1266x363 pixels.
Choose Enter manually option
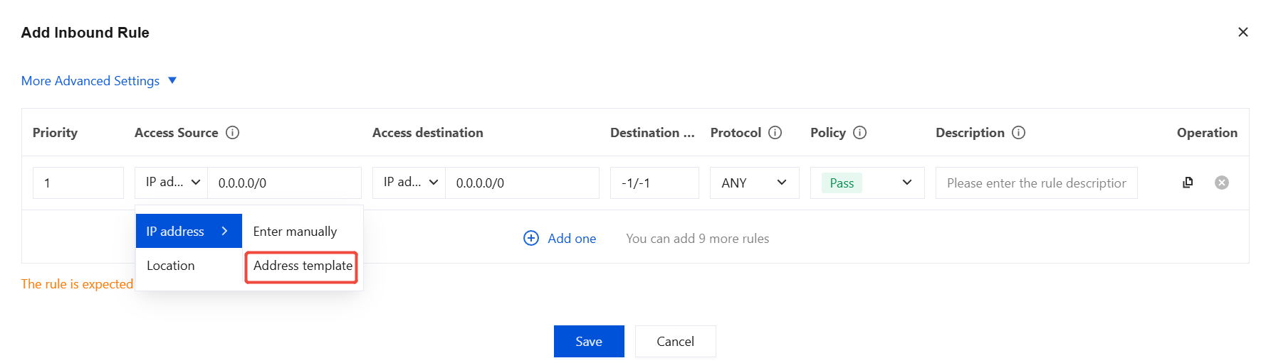[x=303, y=231]
